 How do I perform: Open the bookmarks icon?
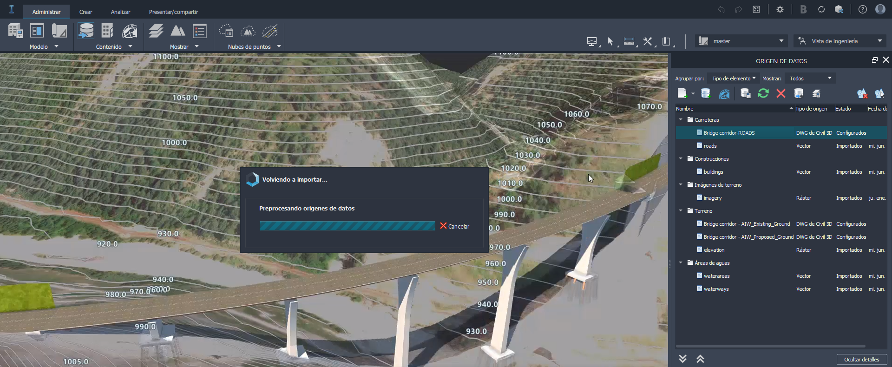pyautogui.click(x=666, y=41)
